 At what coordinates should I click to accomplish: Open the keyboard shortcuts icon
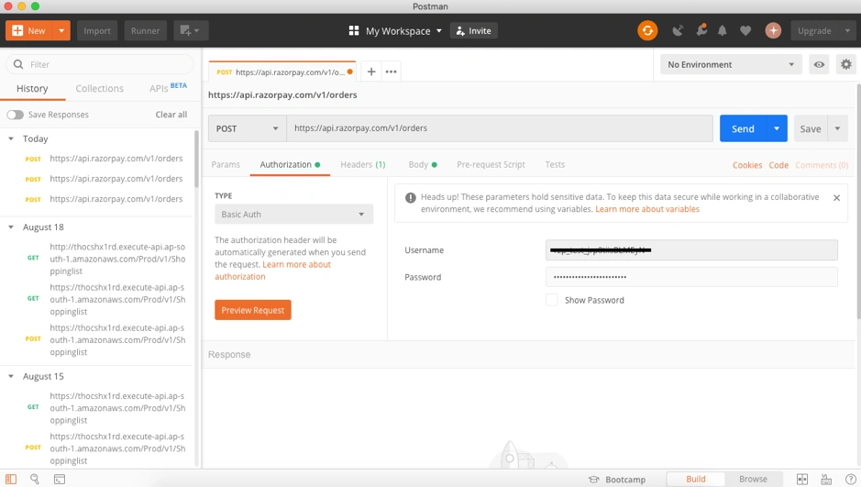click(826, 480)
